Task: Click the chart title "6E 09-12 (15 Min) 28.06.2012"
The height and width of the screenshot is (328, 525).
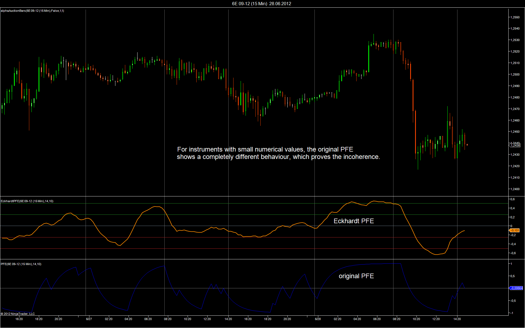Action: coord(261,4)
